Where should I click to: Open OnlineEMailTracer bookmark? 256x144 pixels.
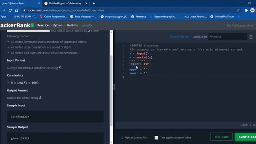click(x=222, y=16)
